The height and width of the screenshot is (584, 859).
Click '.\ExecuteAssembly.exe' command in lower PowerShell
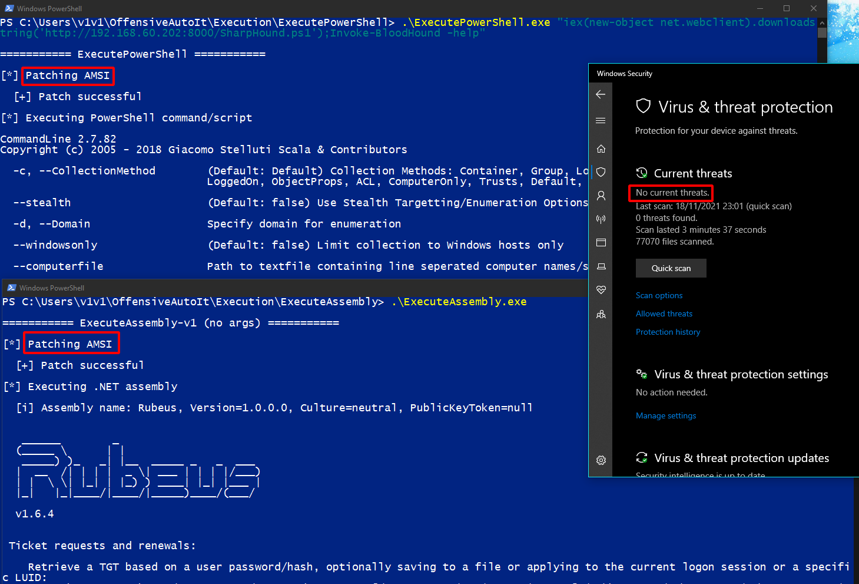click(x=459, y=302)
